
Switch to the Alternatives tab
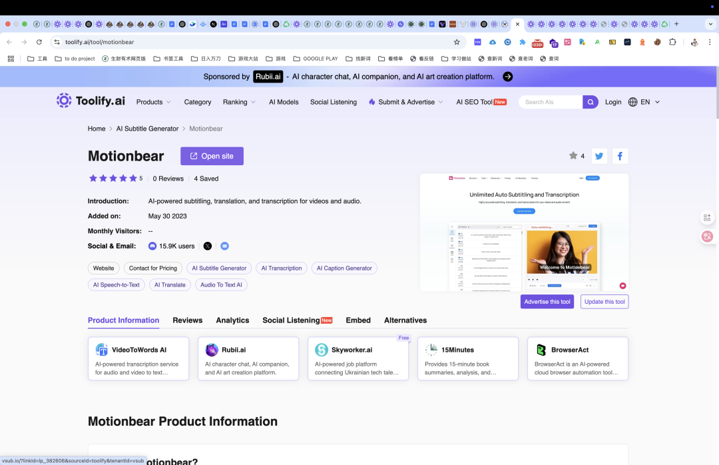[x=405, y=320]
